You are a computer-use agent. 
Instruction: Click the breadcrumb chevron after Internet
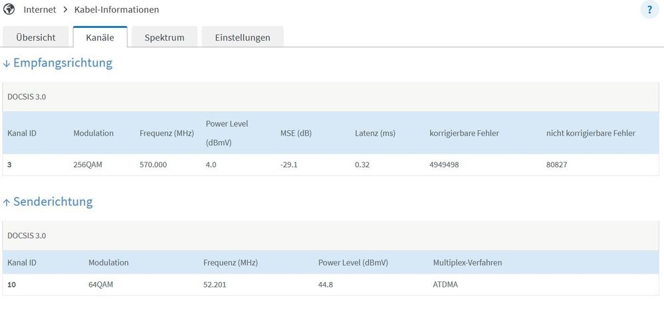[66, 10]
